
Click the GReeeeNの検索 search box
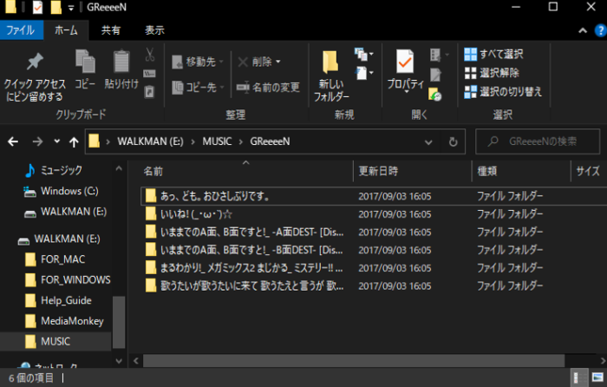point(538,141)
